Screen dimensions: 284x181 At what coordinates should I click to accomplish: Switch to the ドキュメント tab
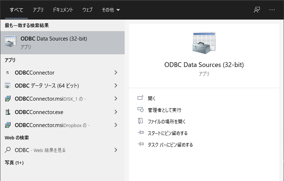point(63,10)
